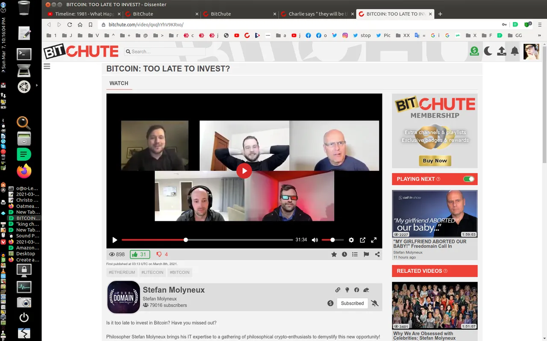The height and width of the screenshot is (341, 547).
Task: Focus the BitChute search field
Action: point(165,52)
